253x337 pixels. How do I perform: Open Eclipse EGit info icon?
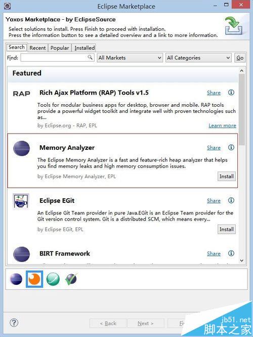(x=231, y=200)
